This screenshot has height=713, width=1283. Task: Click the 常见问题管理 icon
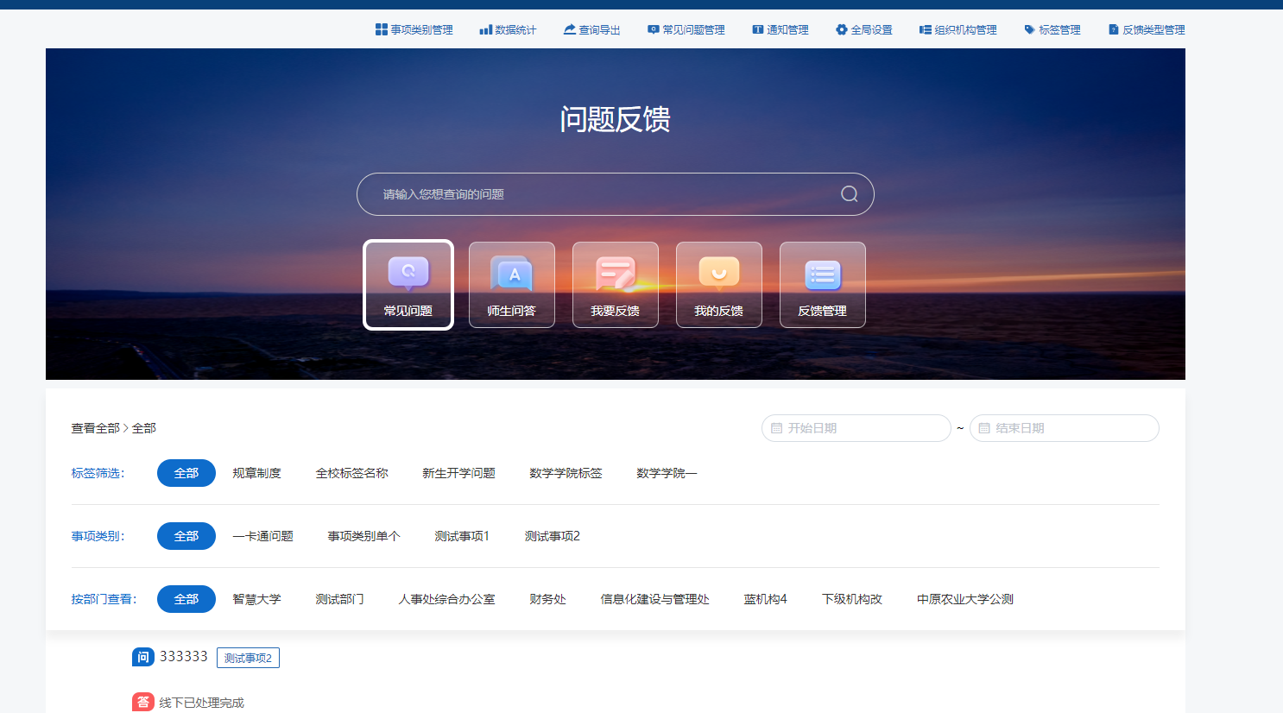point(654,29)
